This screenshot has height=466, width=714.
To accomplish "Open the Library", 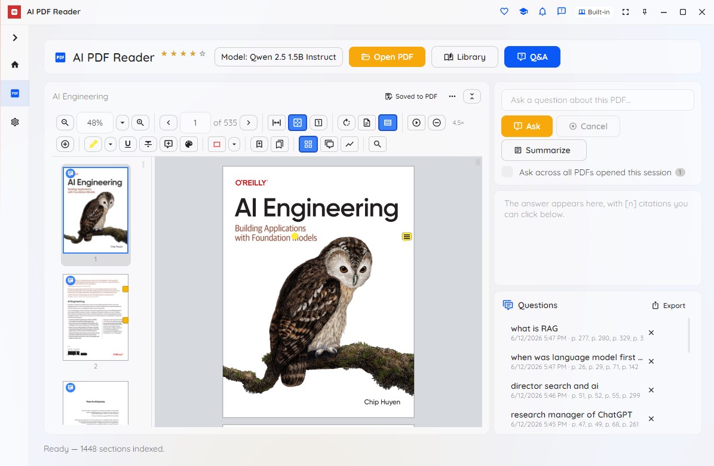I will tap(464, 57).
